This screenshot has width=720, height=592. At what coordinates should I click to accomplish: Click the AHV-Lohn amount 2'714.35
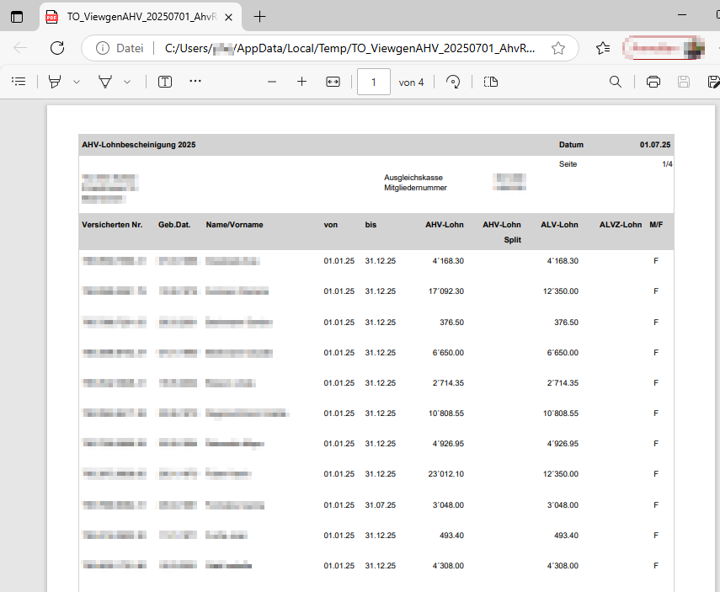(x=448, y=383)
